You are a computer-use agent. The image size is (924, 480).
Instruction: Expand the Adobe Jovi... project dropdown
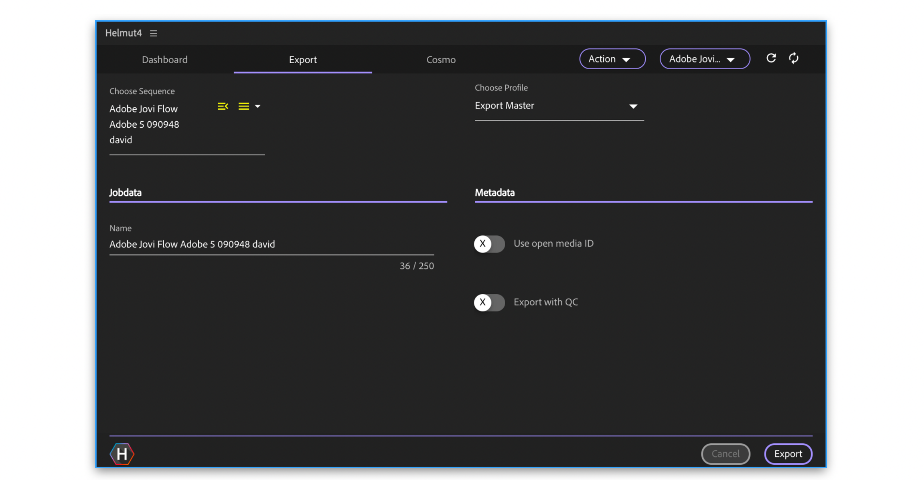pos(704,59)
